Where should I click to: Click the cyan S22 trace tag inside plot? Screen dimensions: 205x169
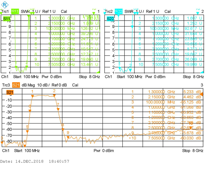tap(110, 19)
